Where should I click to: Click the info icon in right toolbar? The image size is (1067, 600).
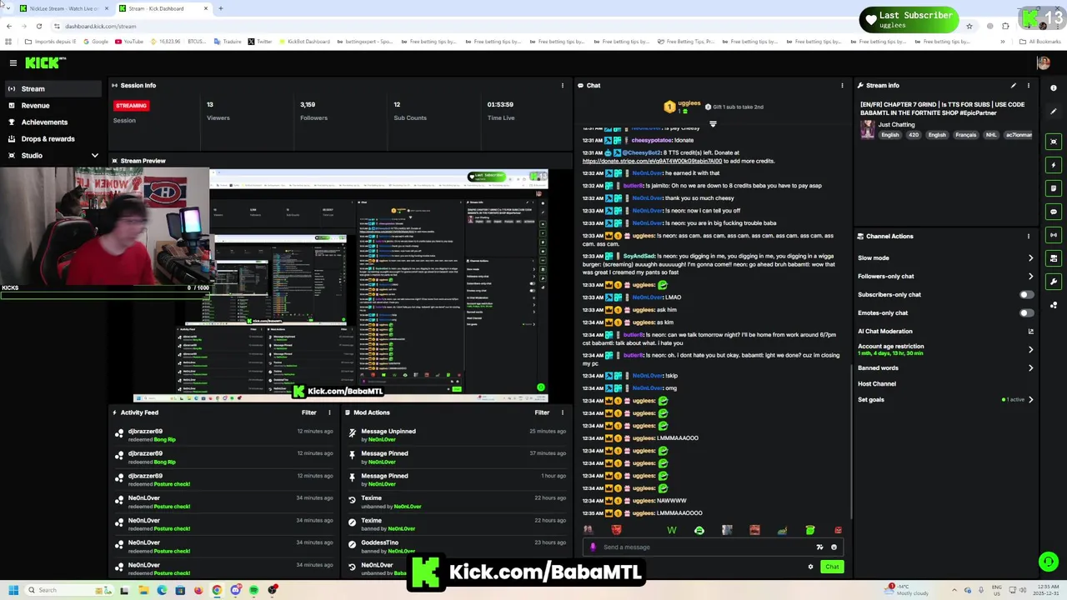pyautogui.click(x=1054, y=87)
